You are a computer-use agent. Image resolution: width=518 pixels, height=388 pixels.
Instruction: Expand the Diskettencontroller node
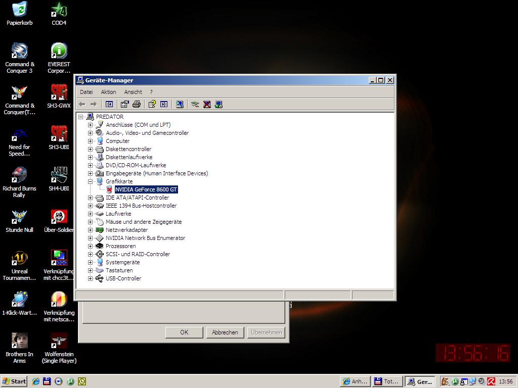coord(90,149)
